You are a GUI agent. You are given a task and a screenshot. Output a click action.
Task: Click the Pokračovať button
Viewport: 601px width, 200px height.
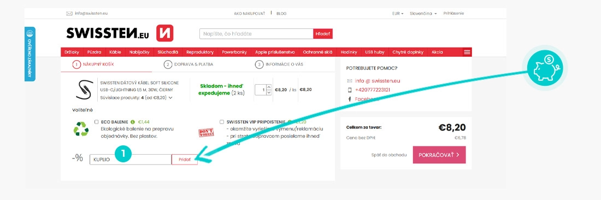(439, 155)
